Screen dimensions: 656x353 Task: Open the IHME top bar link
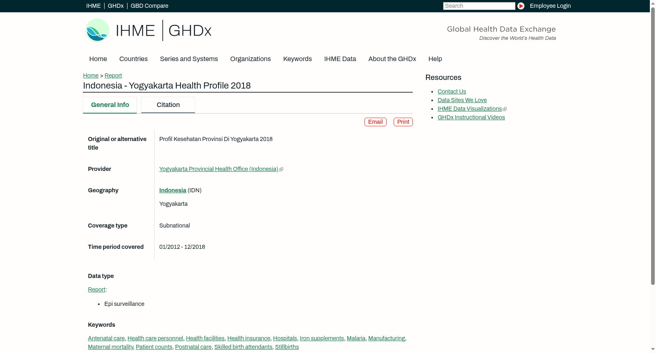(x=93, y=6)
